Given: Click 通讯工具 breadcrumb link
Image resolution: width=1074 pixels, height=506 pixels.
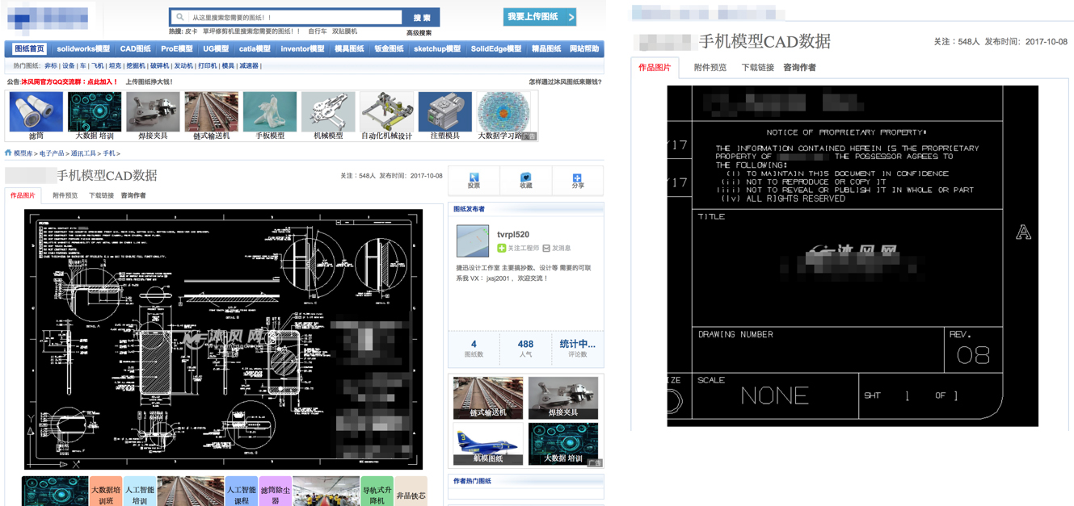Looking at the screenshot, I should (83, 153).
